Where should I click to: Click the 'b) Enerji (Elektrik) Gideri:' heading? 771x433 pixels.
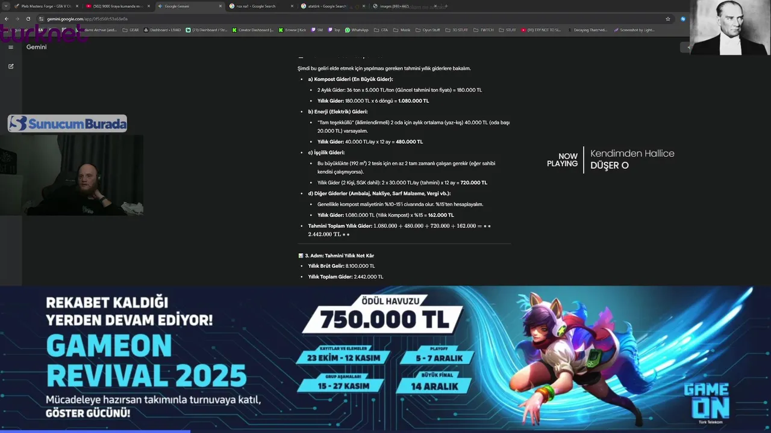pyautogui.click(x=337, y=112)
